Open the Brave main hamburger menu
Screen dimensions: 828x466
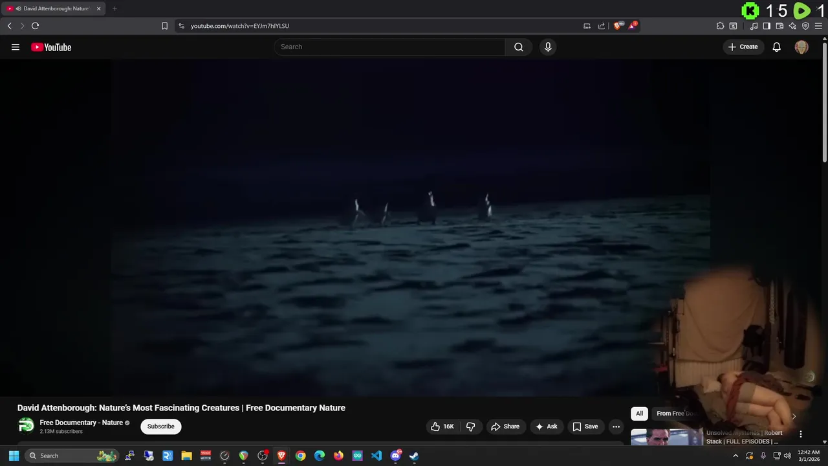[818, 26]
